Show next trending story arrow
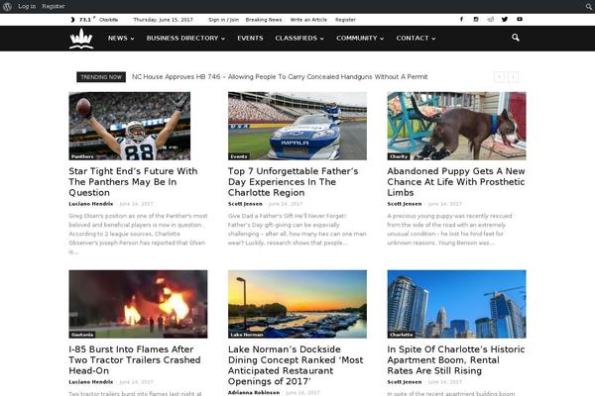The image size is (595, 396). click(x=513, y=77)
